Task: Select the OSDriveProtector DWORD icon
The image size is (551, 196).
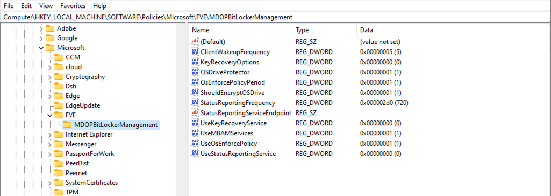Action: [x=195, y=72]
